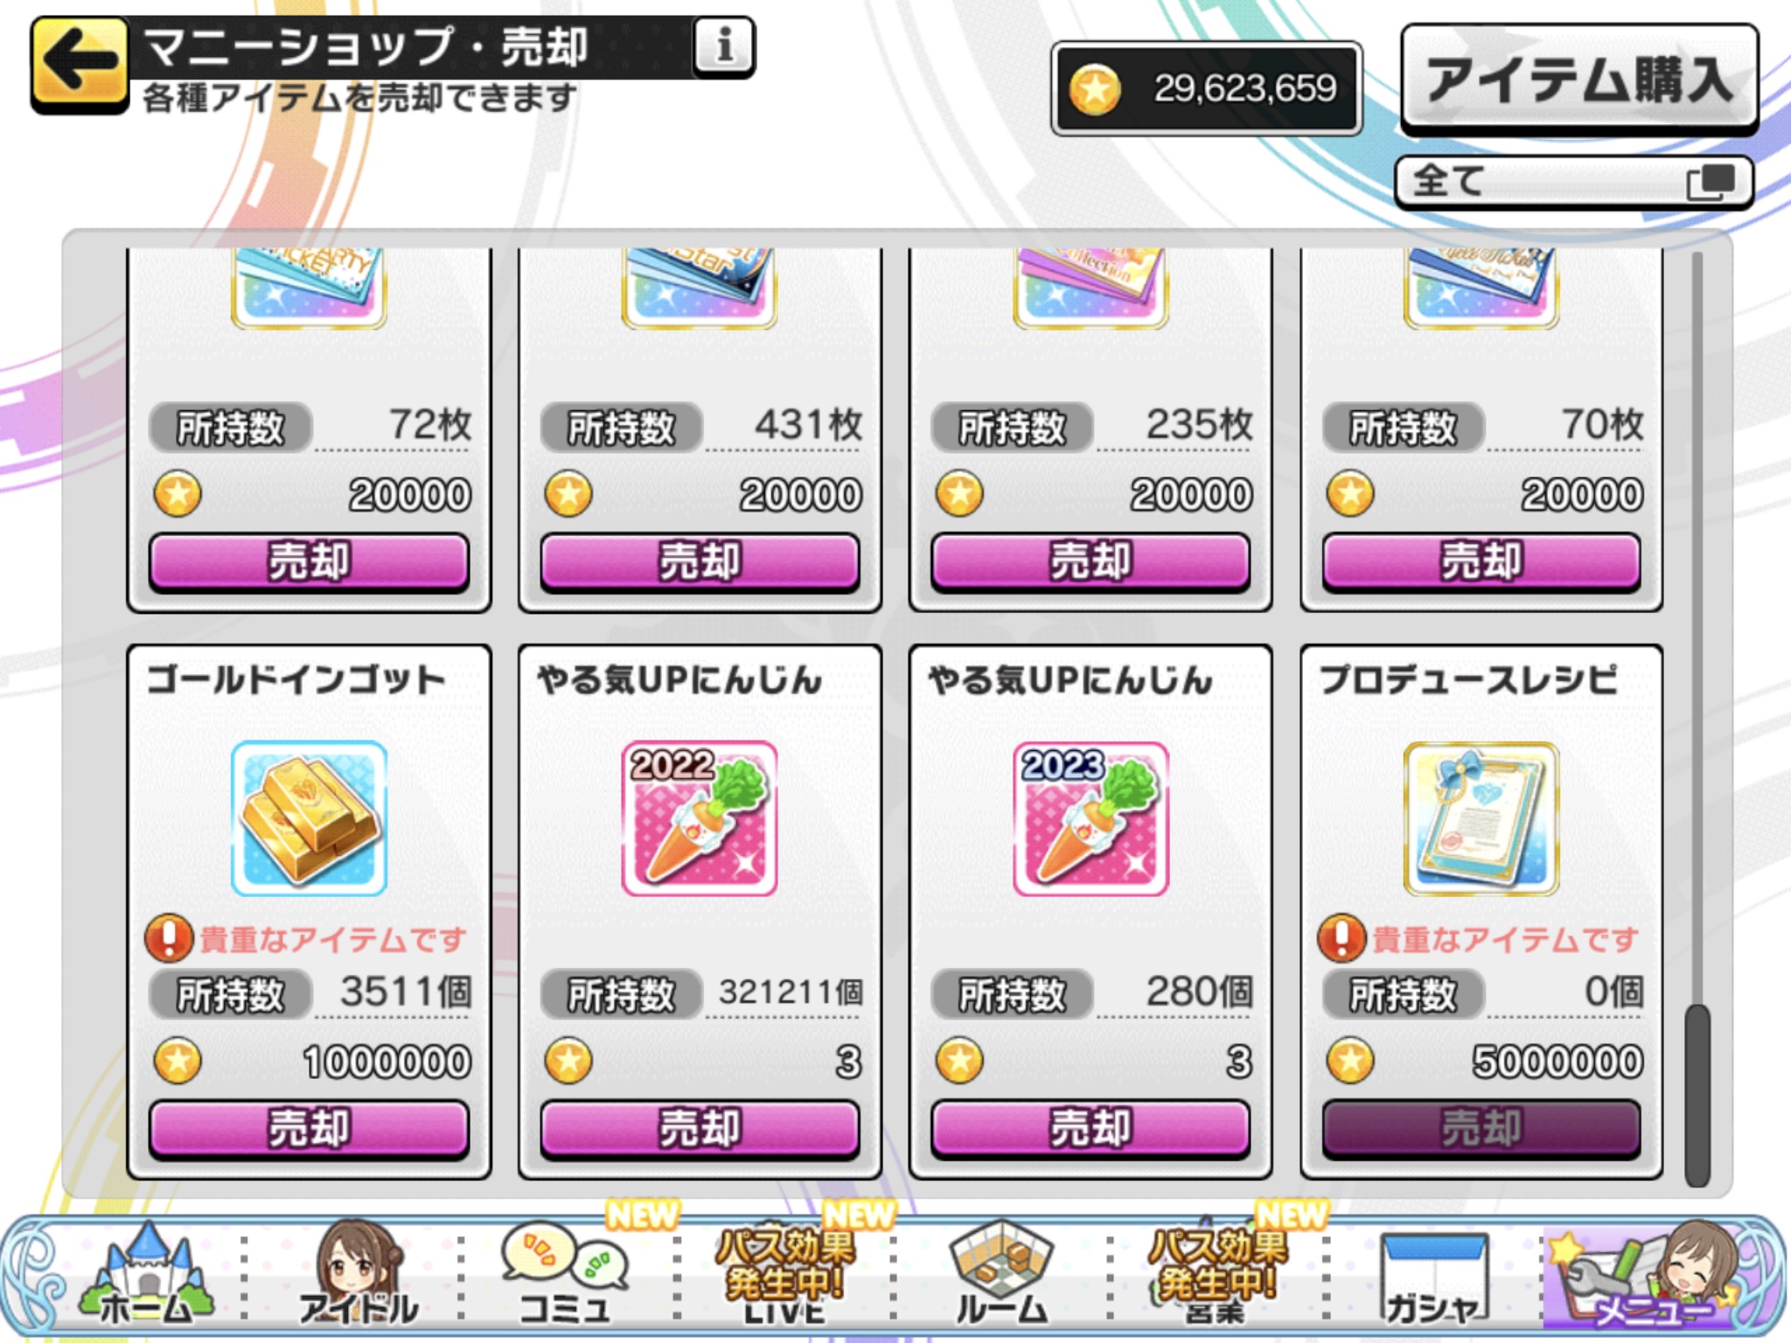Open the ガシャ tab in bottom bar
Viewport: 1791px width, 1343px height.
pyautogui.click(x=1432, y=1277)
